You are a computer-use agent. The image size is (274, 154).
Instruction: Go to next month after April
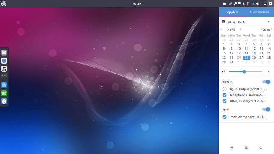240,30
